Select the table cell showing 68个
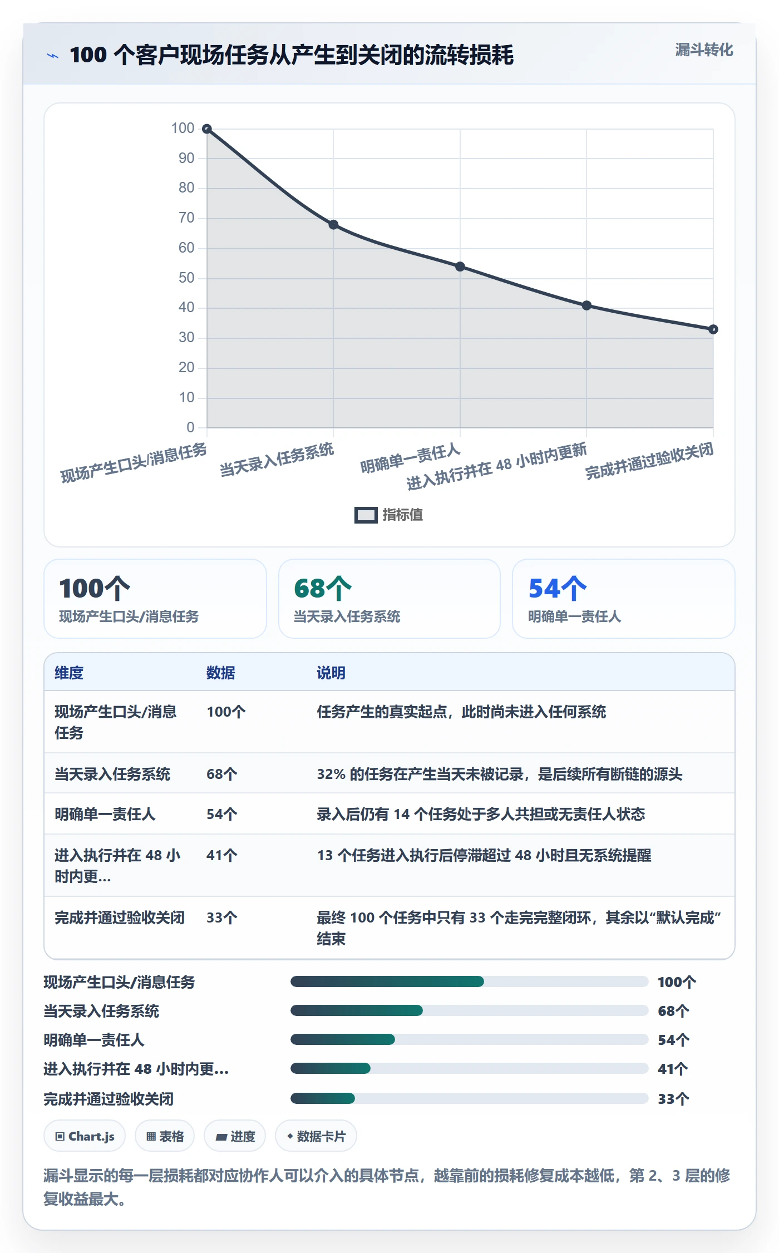779x1253 pixels. pyautogui.click(x=222, y=774)
